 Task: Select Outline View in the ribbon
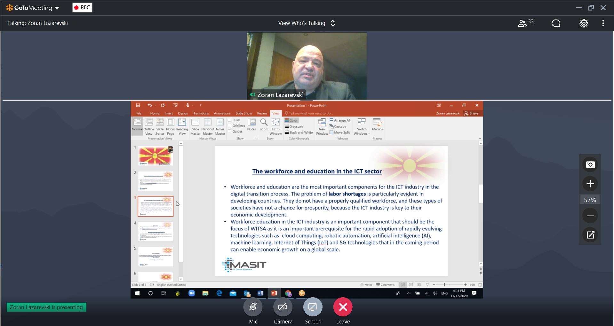(x=149, y=126)
